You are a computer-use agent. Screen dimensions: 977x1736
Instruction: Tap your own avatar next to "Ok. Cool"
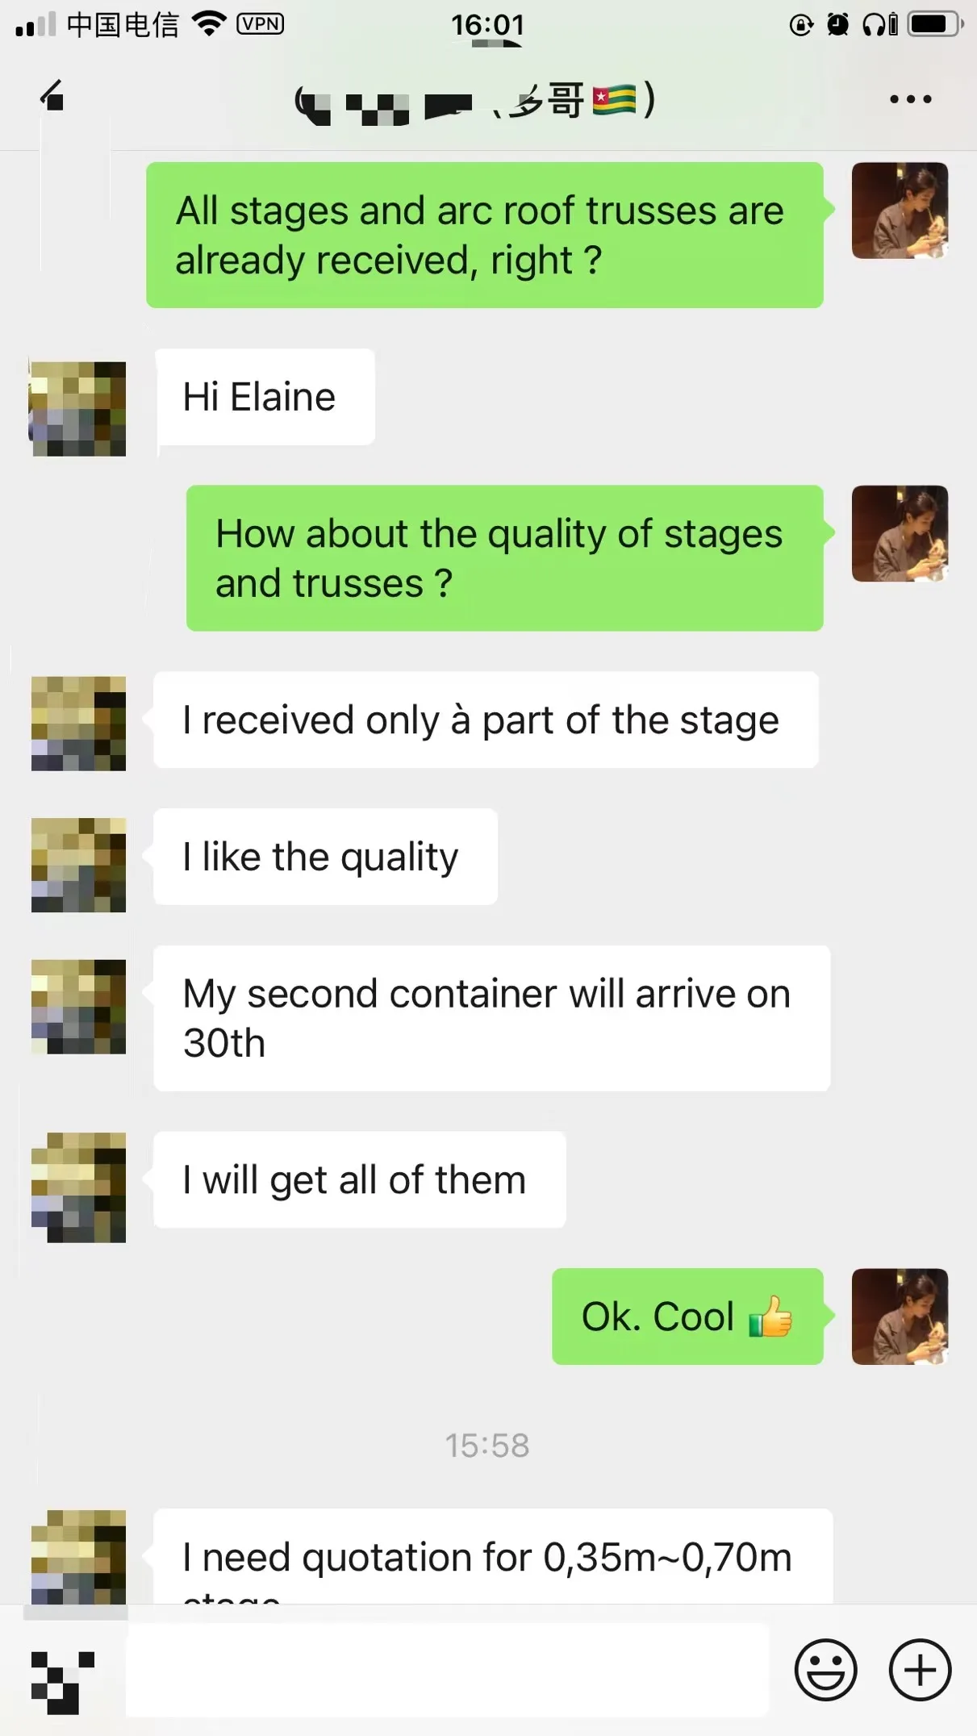point(900,1317)
